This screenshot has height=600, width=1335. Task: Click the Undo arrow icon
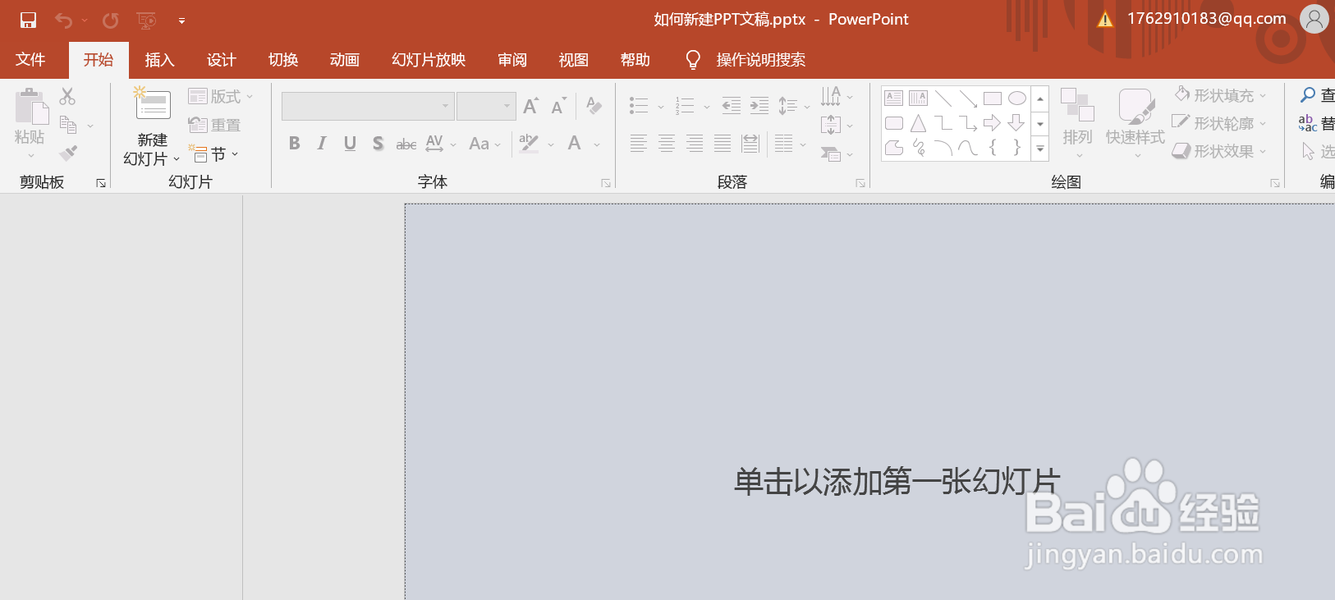[x=63, y=20]
